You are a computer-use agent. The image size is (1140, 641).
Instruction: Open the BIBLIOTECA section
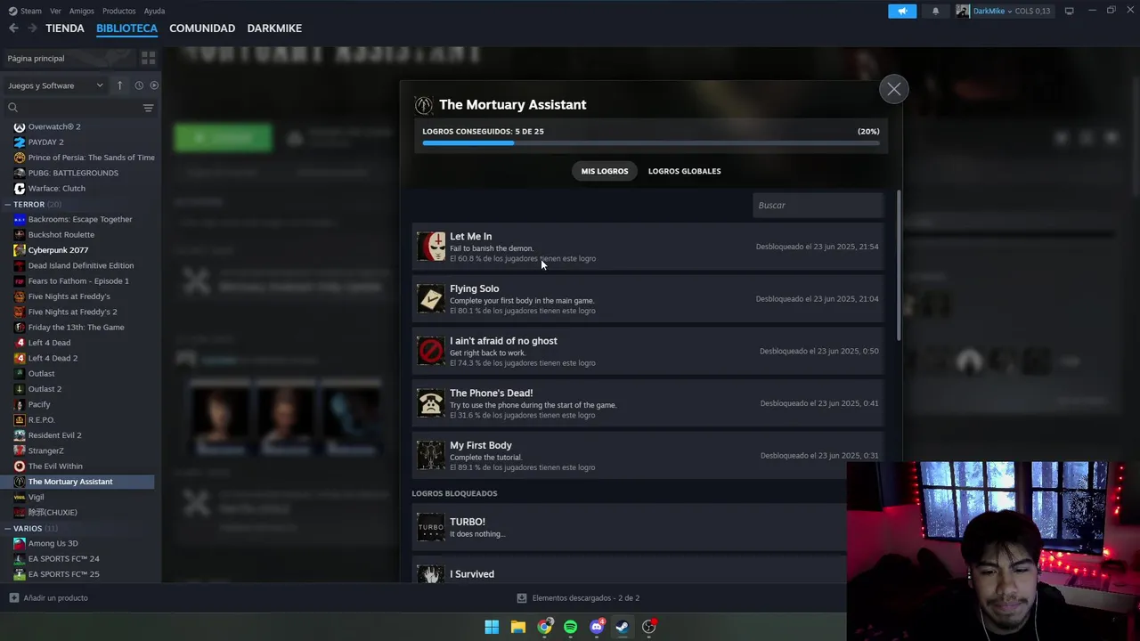pyautogui.click(x=126, y=28)
